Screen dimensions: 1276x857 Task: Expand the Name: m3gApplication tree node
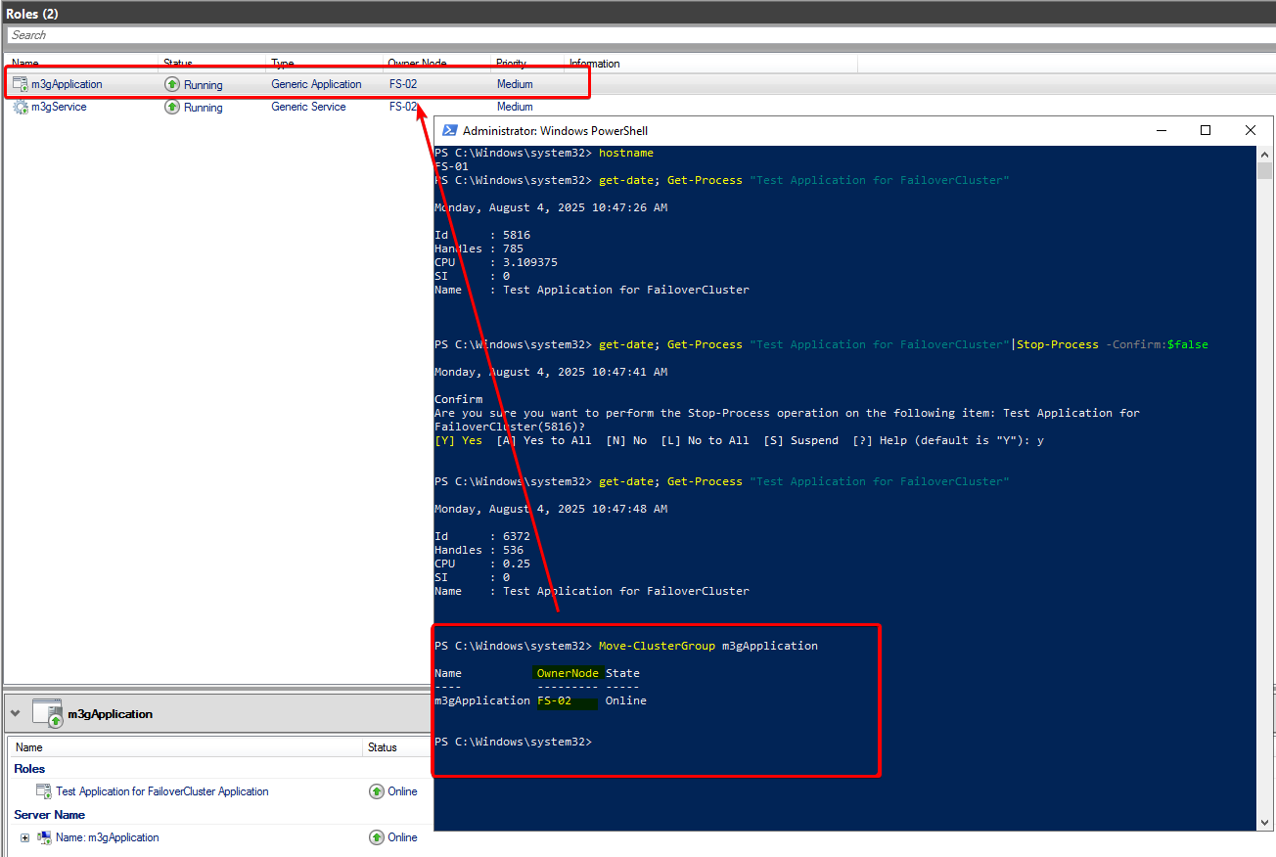24,837
